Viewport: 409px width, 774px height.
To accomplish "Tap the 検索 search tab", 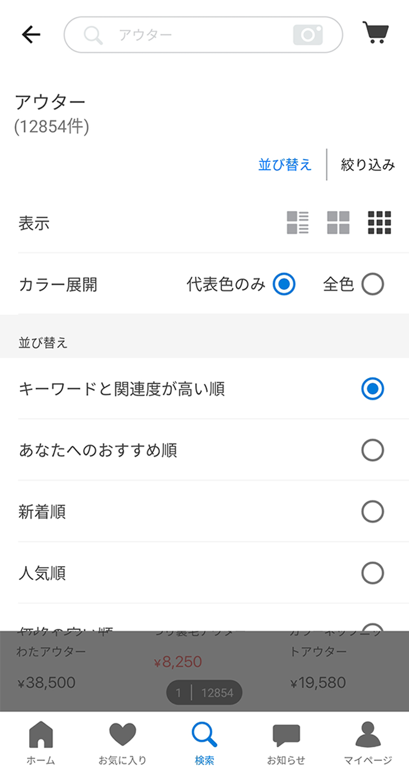I will point(204,742).
